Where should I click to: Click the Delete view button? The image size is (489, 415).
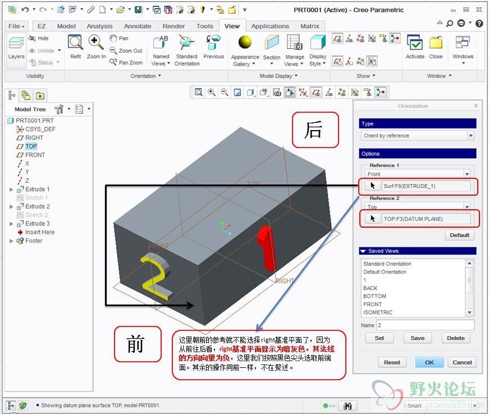[456, 338]
